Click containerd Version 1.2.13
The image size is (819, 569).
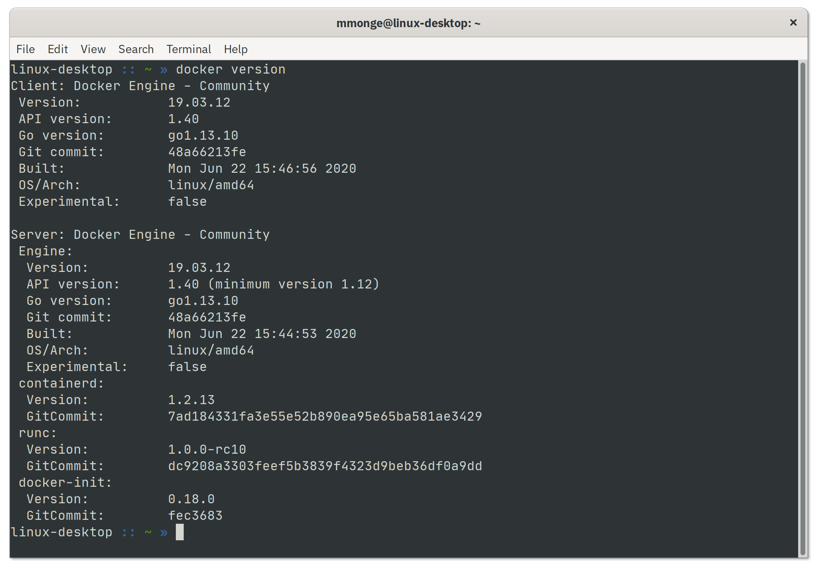[191, 400]
